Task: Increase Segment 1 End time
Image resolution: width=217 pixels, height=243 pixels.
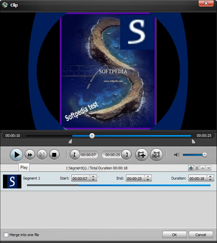Action: (148, 177)
